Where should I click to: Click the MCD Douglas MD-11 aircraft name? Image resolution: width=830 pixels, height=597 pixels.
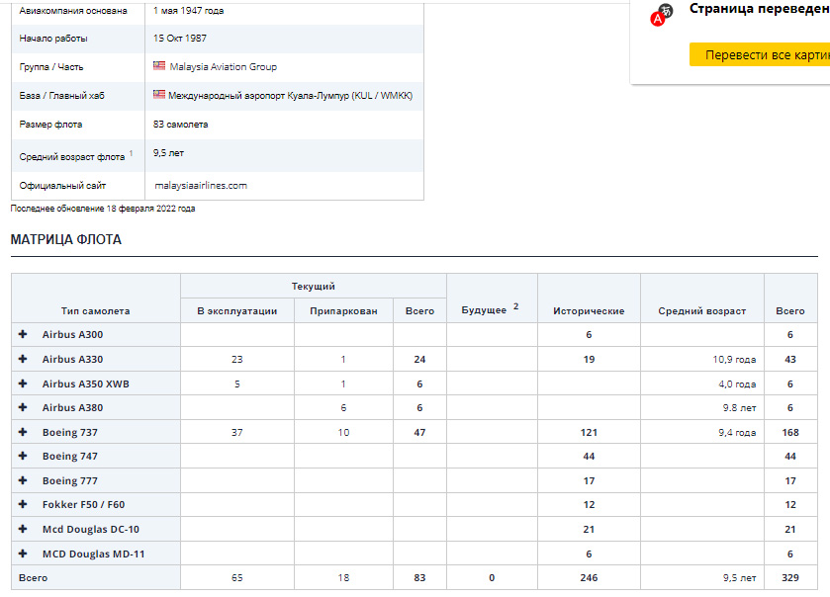click(93, 554)
